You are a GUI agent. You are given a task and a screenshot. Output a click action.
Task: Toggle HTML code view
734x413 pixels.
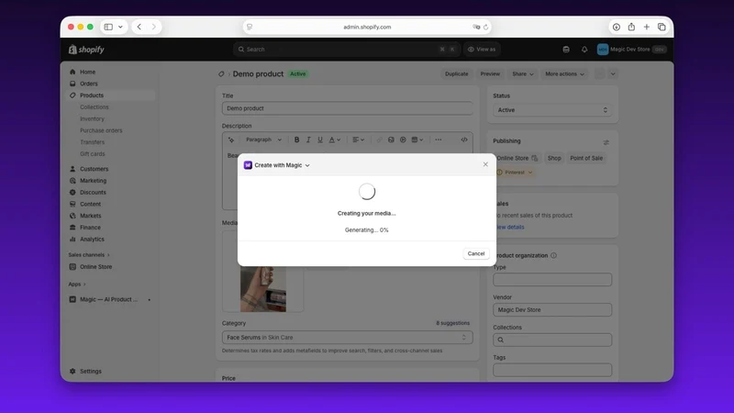[x=464, y=140]
